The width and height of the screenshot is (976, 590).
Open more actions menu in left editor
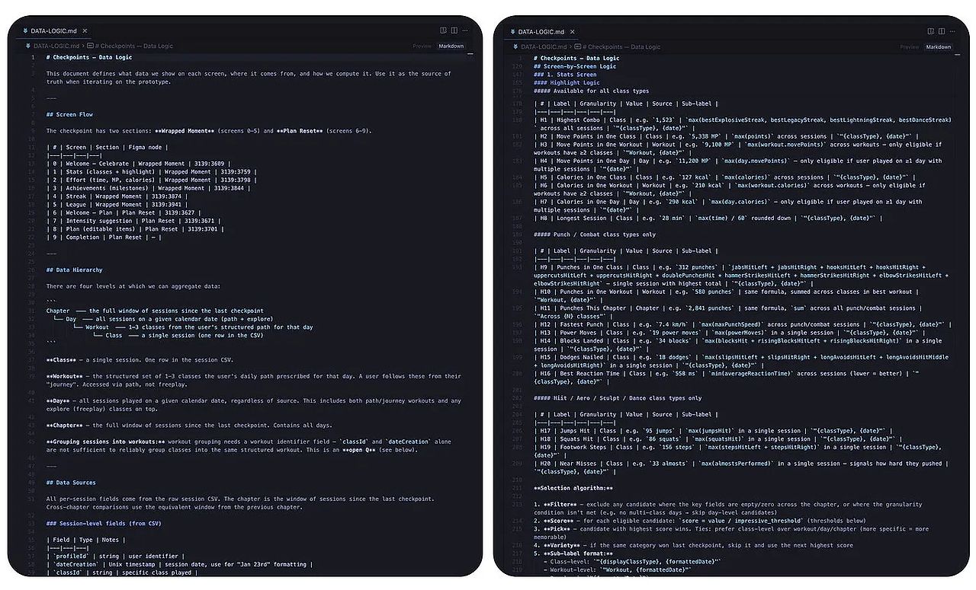click(465, 30)
